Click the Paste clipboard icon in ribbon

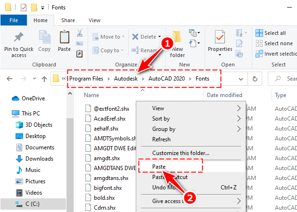[65, 37]
